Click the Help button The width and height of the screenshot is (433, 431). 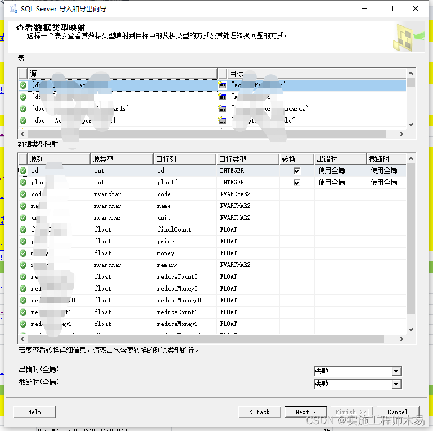click(x=34, y=412)
